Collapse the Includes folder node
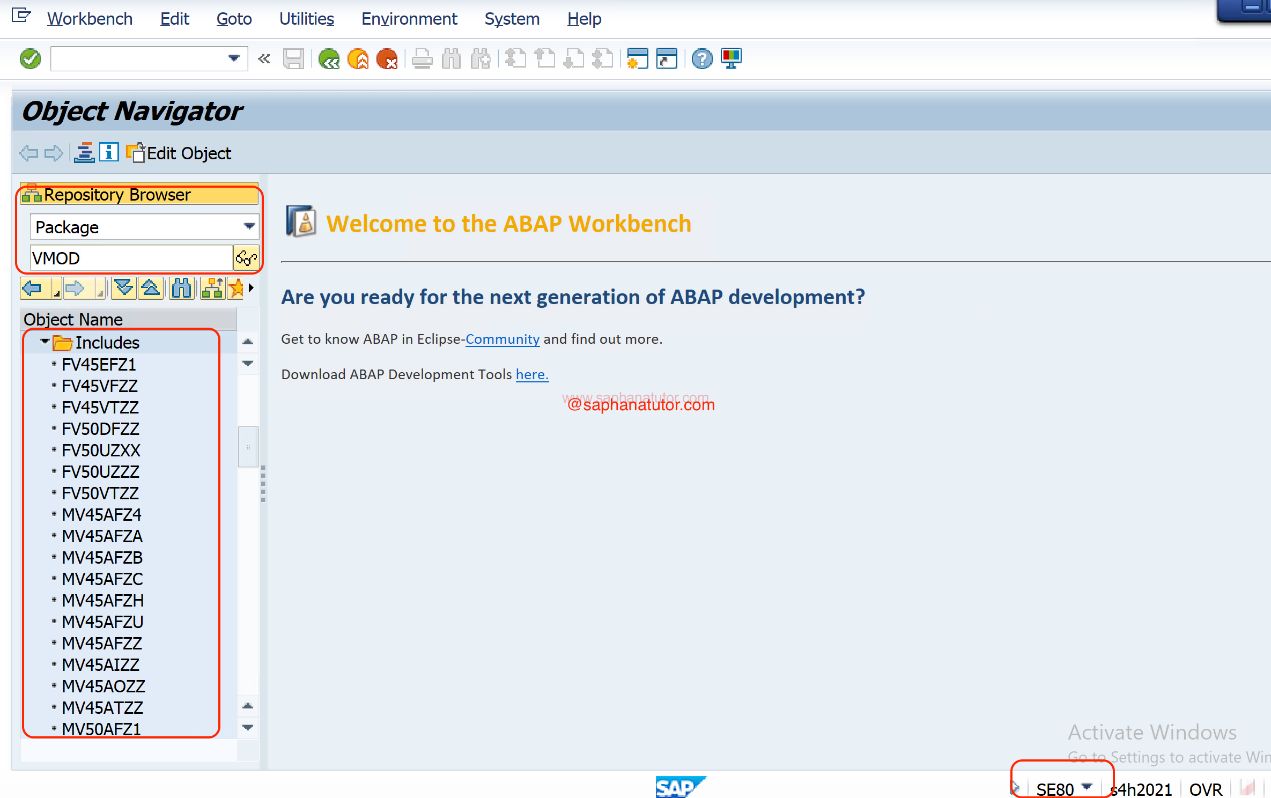This screenshot has height=798, width=1271. [45, 341]
